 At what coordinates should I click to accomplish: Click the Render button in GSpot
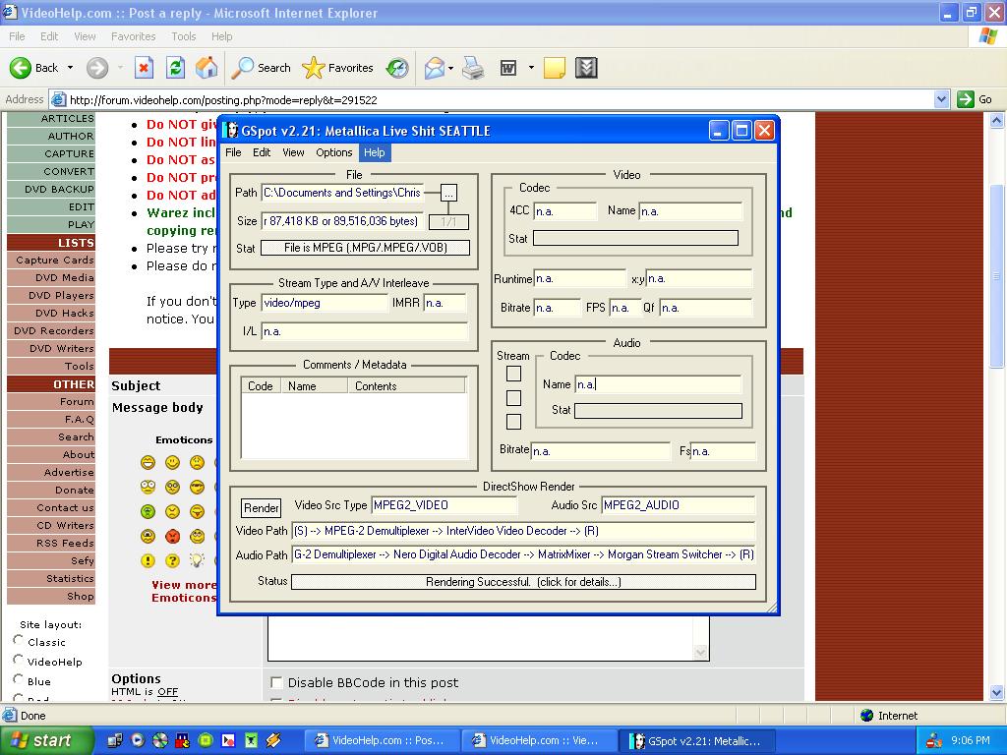click(x=262, y=508)
